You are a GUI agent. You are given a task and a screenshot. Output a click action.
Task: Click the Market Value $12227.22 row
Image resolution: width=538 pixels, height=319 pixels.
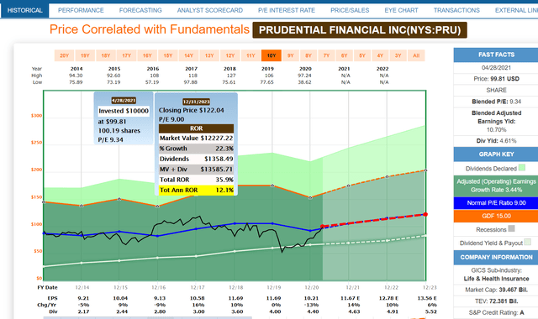196,138
